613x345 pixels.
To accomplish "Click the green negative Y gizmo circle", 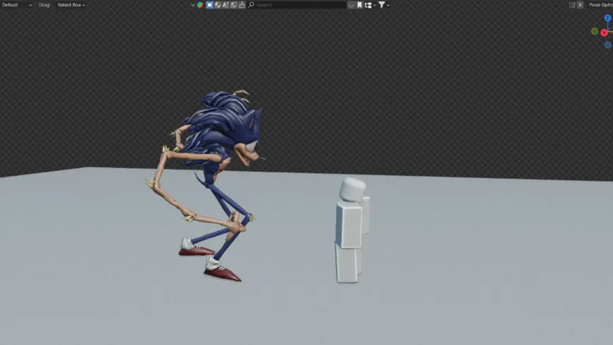I will (x=595, y=31).
